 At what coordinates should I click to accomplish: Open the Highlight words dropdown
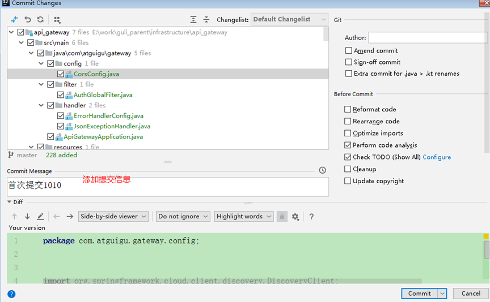click(244, 216)
